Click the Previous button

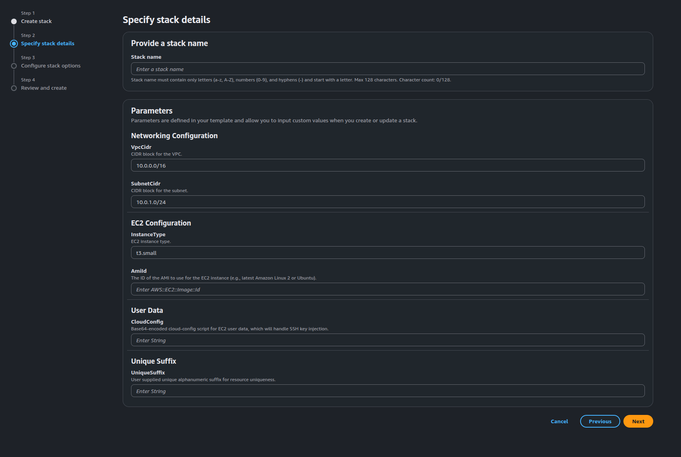(x=600, y=421)
